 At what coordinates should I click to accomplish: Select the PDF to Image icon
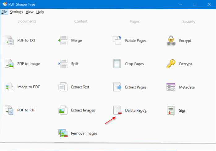tap(9, 64)
